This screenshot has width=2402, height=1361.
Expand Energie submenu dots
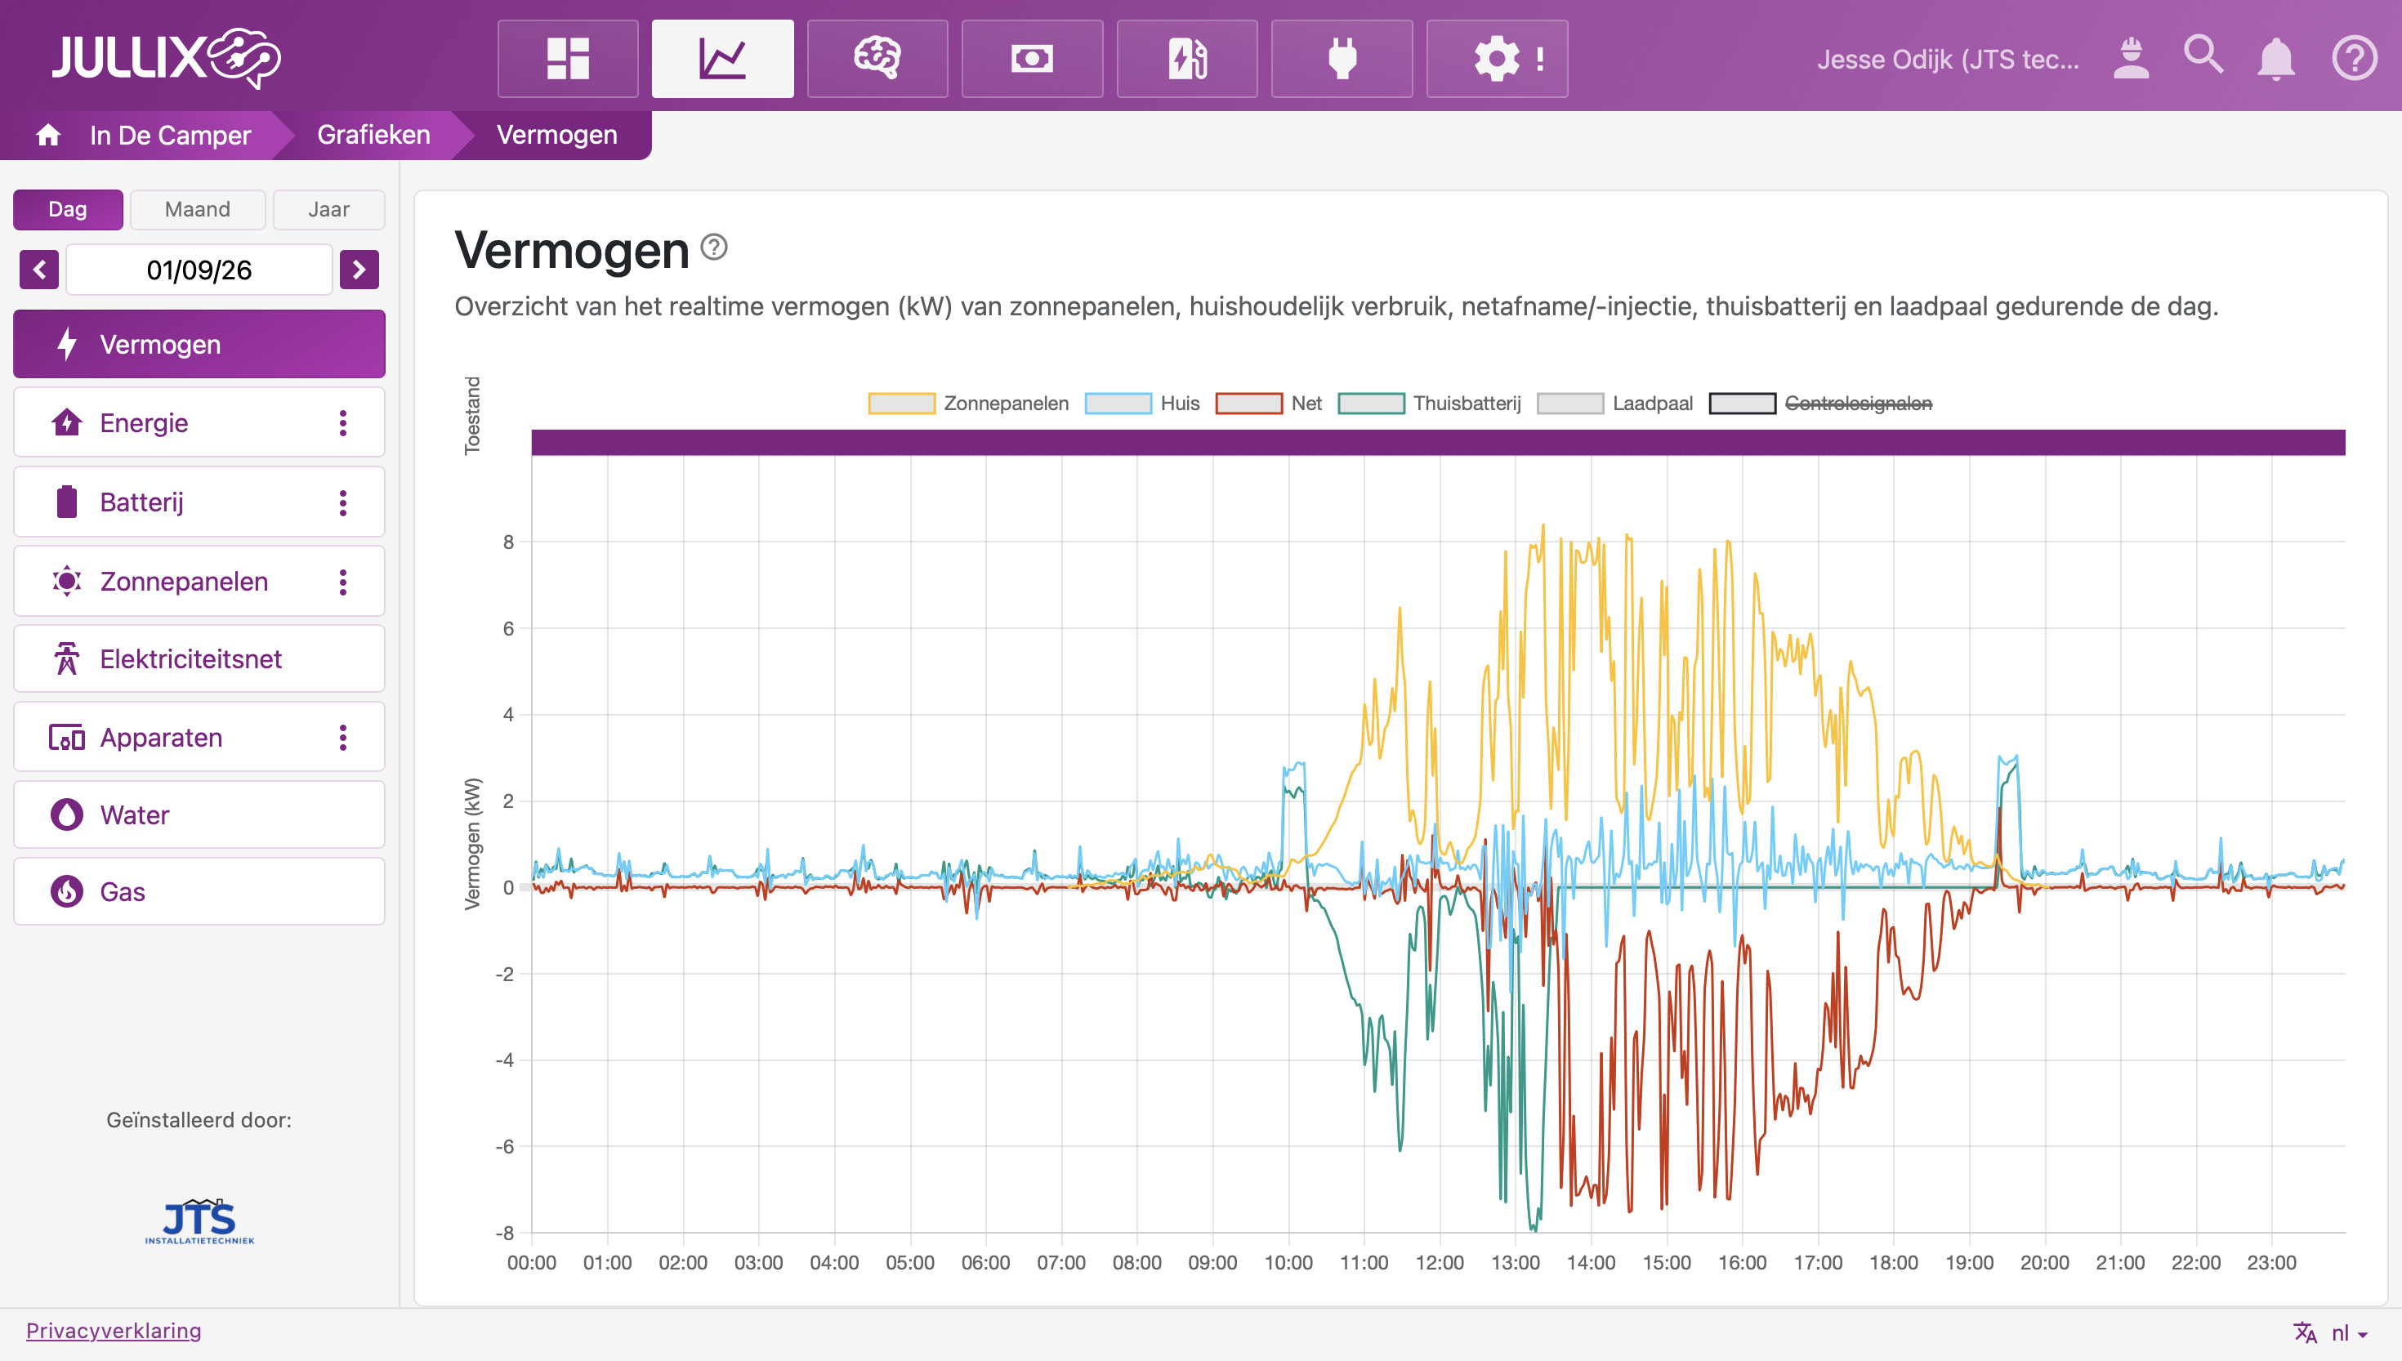point(343,422)
